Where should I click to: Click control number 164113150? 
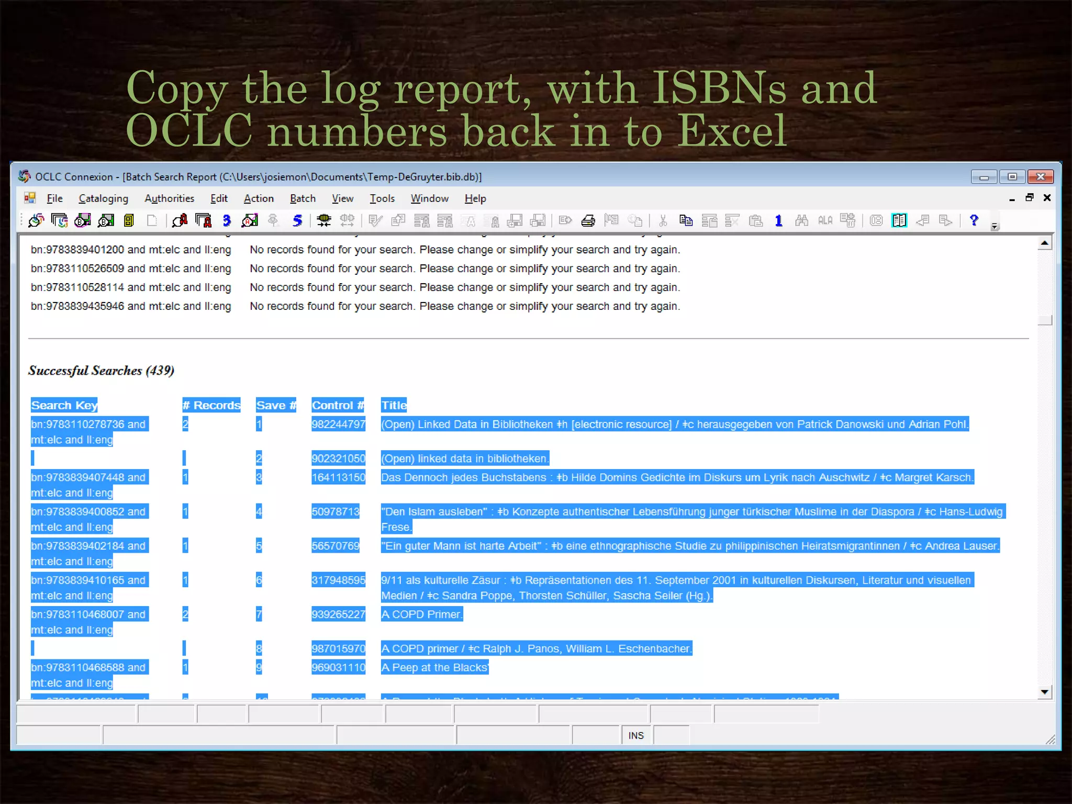tap(339, 477)
